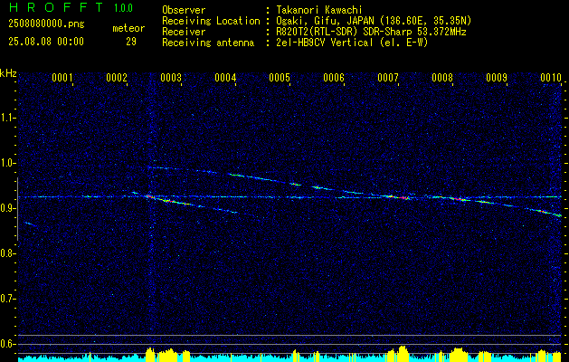The image size is (569, 362).
Task: Click the gray vertical frequency range bar
Action: 17,209
